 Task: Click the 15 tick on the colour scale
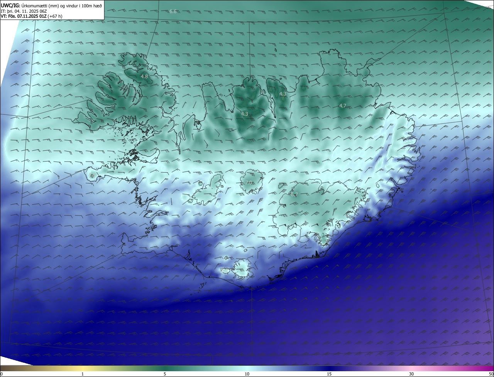pyautogui.click(x=329, y=374)
